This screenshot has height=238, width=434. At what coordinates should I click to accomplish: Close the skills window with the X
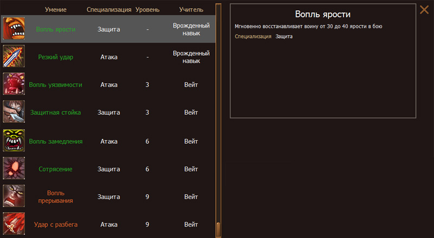tap(424, 10)
